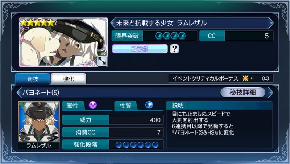
Task: Click the large character card artwork
Action: pyautogui.click(x=63, y=42)
